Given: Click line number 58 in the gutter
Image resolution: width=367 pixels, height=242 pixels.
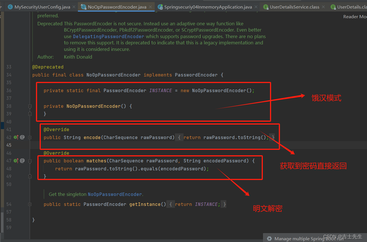Looking at the screenshot, I should tap(9, 220).
